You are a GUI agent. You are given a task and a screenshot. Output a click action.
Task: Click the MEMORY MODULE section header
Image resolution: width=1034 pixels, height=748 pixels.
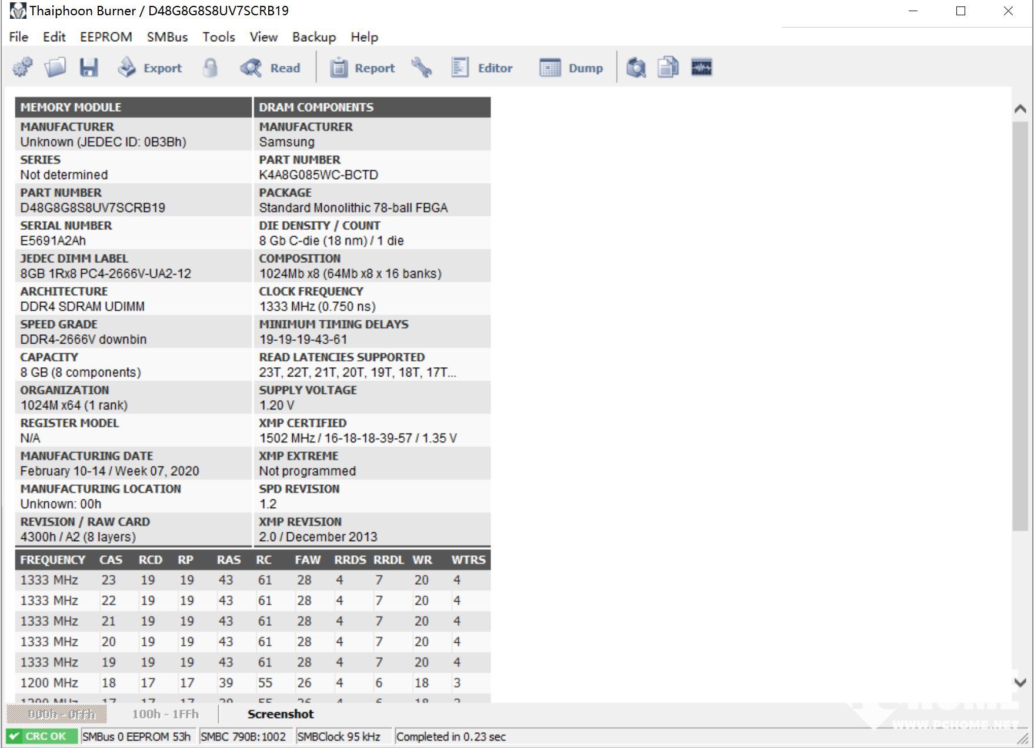(x=134, y=107)
